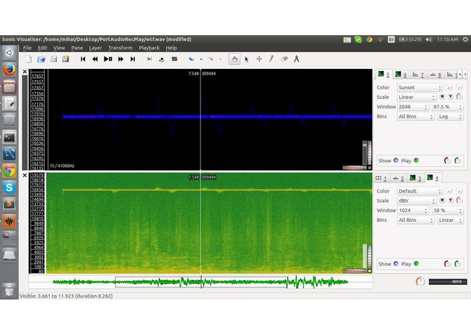Switch to layer tab 7 in top pane

coord(418,74)
